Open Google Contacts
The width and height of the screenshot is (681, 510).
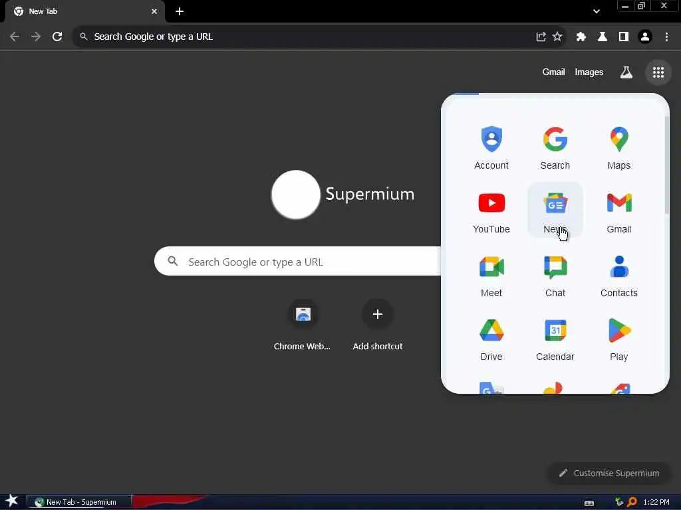tap(619, 275)
